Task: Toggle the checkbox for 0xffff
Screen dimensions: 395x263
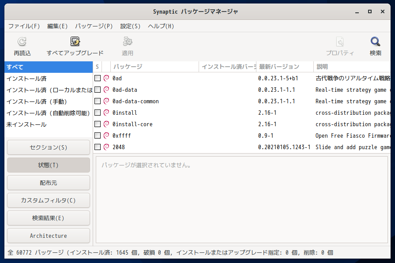Action: (x=98, y=135)
